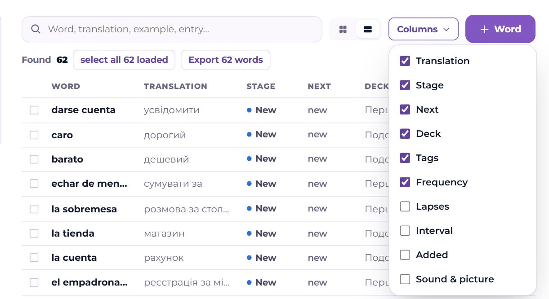Image resolution: width=549 pixels, height=299 pixels.
Task: Uncheck the Stage column checkbox
Action: pyautogui.click(x=405, y=85)
